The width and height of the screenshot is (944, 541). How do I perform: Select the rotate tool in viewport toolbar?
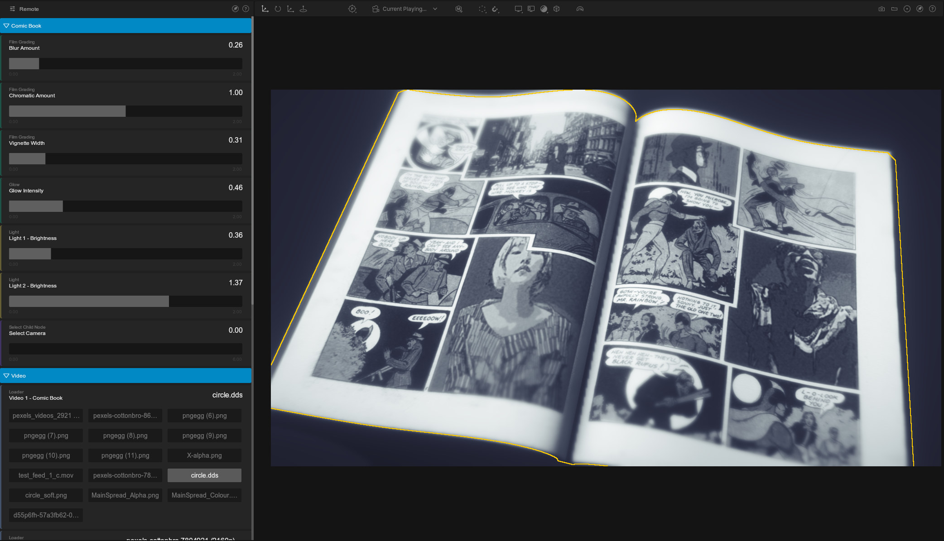[278, 9]
